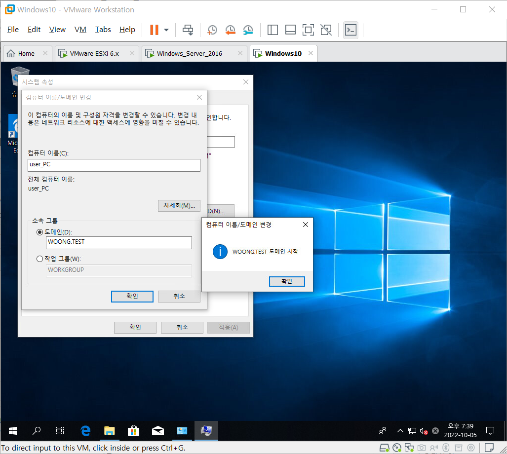Image resolution: width=507 pixels, height=454 pixels.
Task: Open the control panel taskbar item
Action: pyautogui.click(x=182, y=430)
